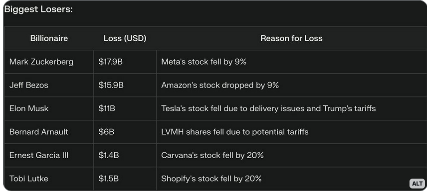Click the $15.9B loss value
This screenshot has height=191, width=427.
coord(111,85)
